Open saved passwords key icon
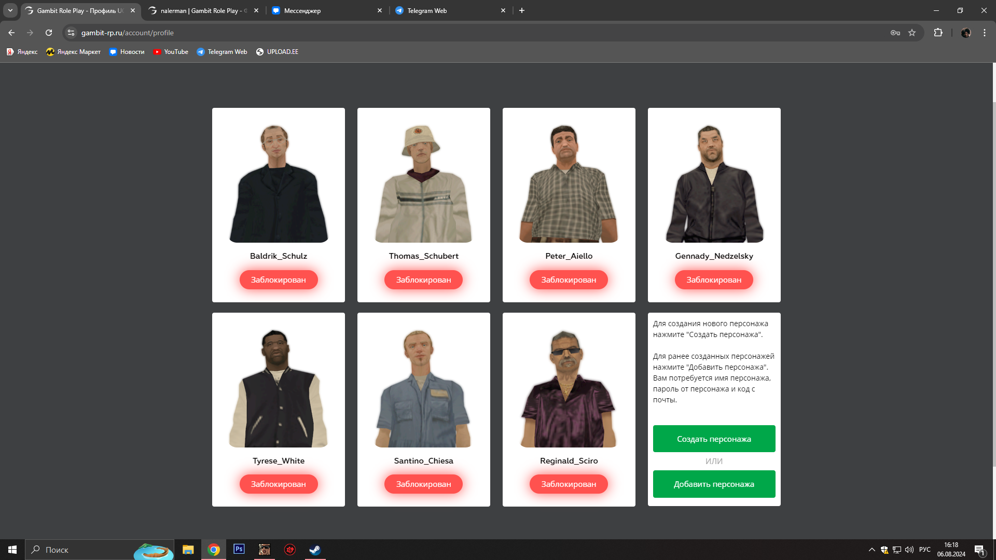996x560 pixels. pos(895,33)
